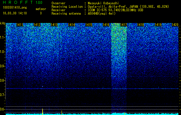Click the 1411 time marker

[x=20, y=24]
